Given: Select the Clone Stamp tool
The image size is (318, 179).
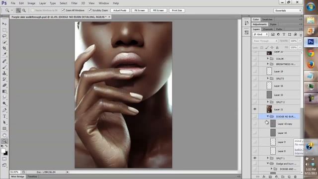Looking at the screenshot, I should coord(4,73).
